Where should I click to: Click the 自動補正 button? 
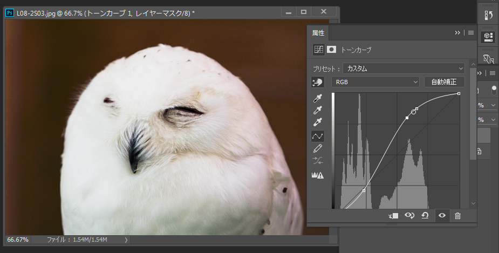444,82
